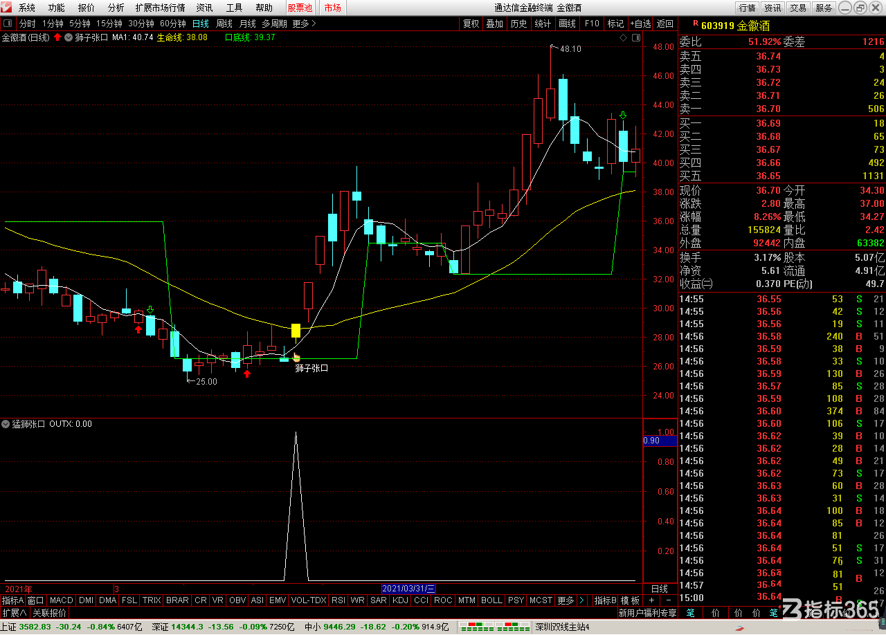Image resolution: width=886 pixels, height=635 pixels.
Task: Click the first 笔 tab below trade list
Action: point(690,613)
